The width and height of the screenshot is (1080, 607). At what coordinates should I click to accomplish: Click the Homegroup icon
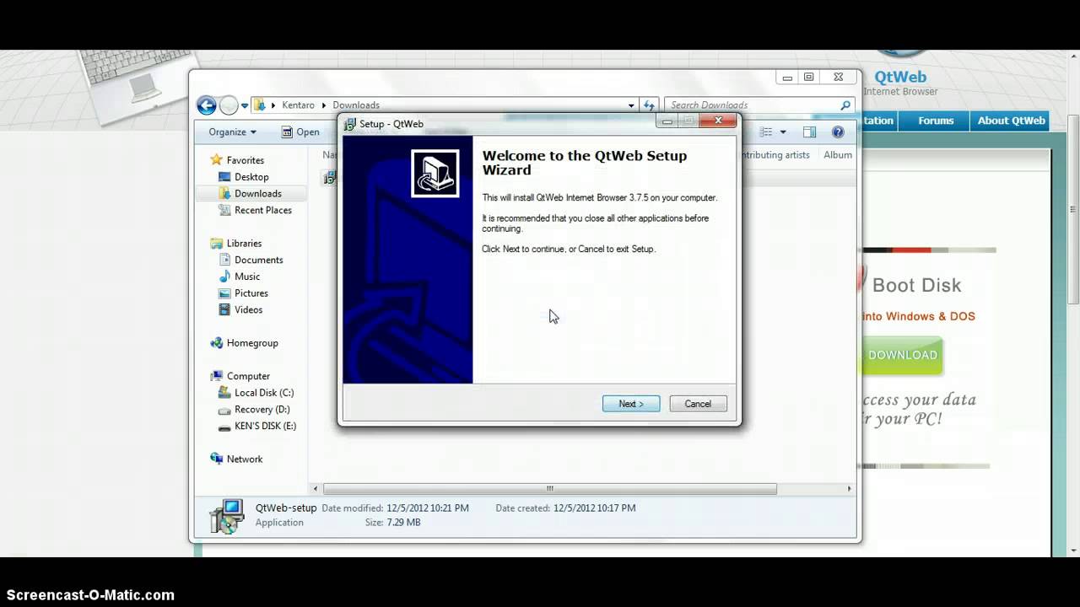217,343
